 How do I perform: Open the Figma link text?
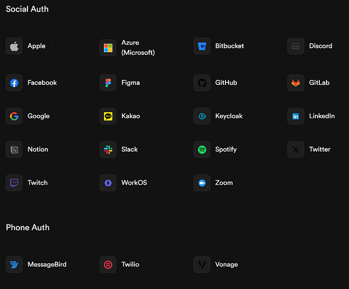click(130, 83)
